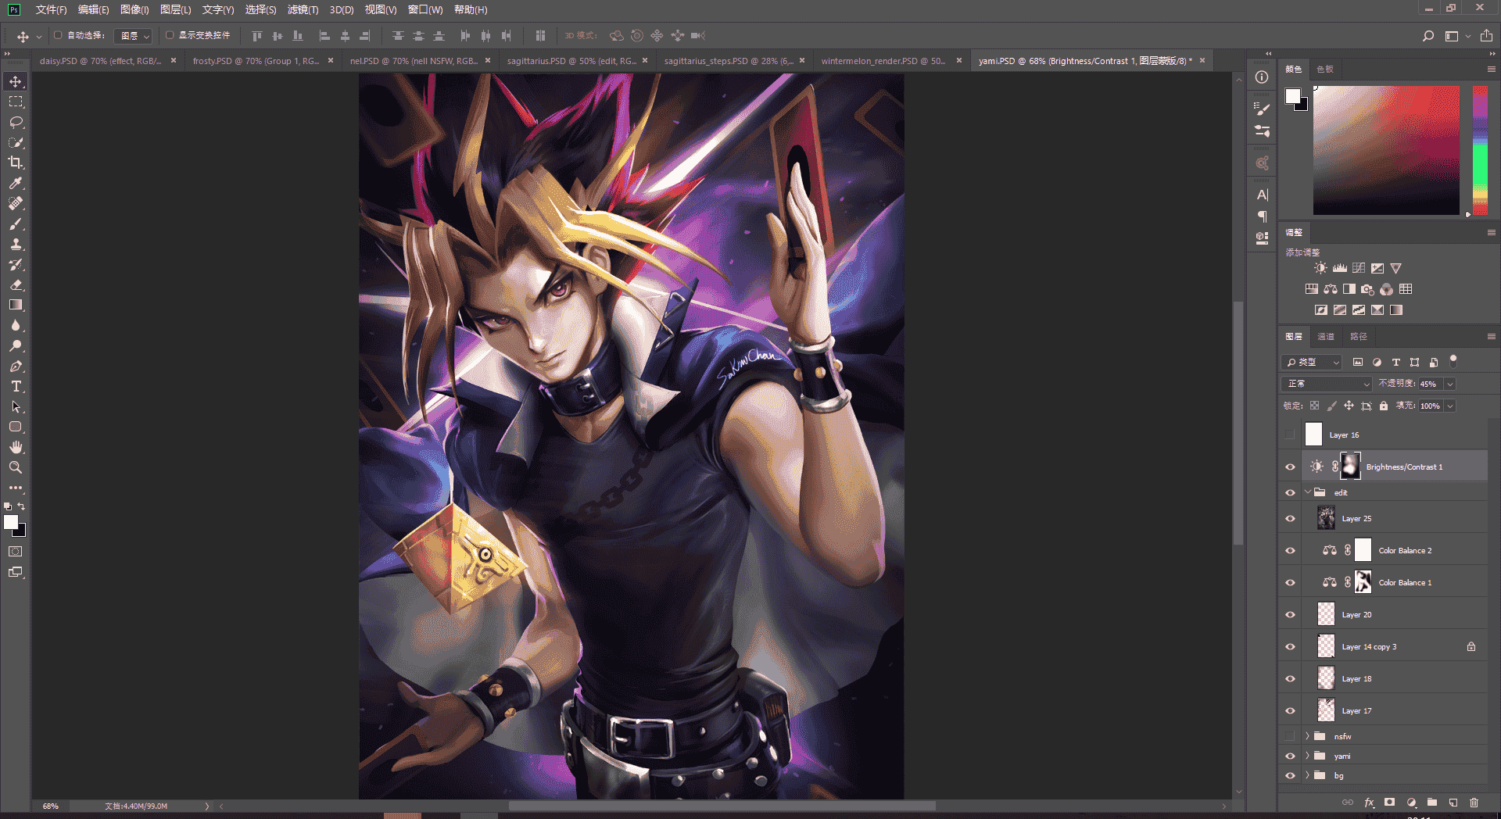Viewport: 1501px width, 819px height.
Task: Pick the Eyedropper tool
Action: (16, 183)
